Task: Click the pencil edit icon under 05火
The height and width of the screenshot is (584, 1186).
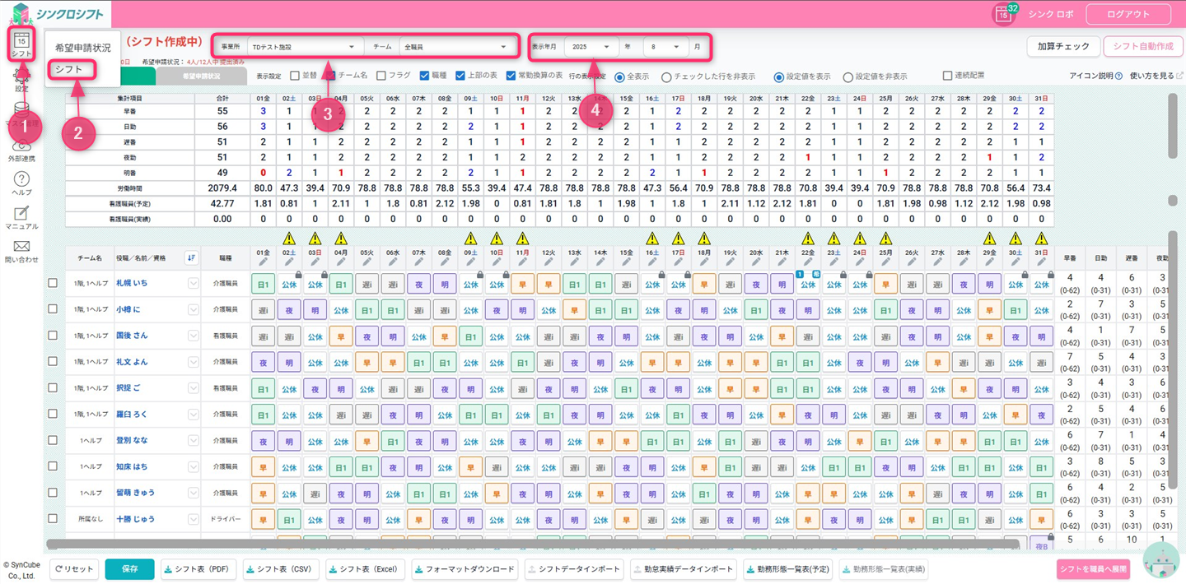Action: (x=367, y=262)
